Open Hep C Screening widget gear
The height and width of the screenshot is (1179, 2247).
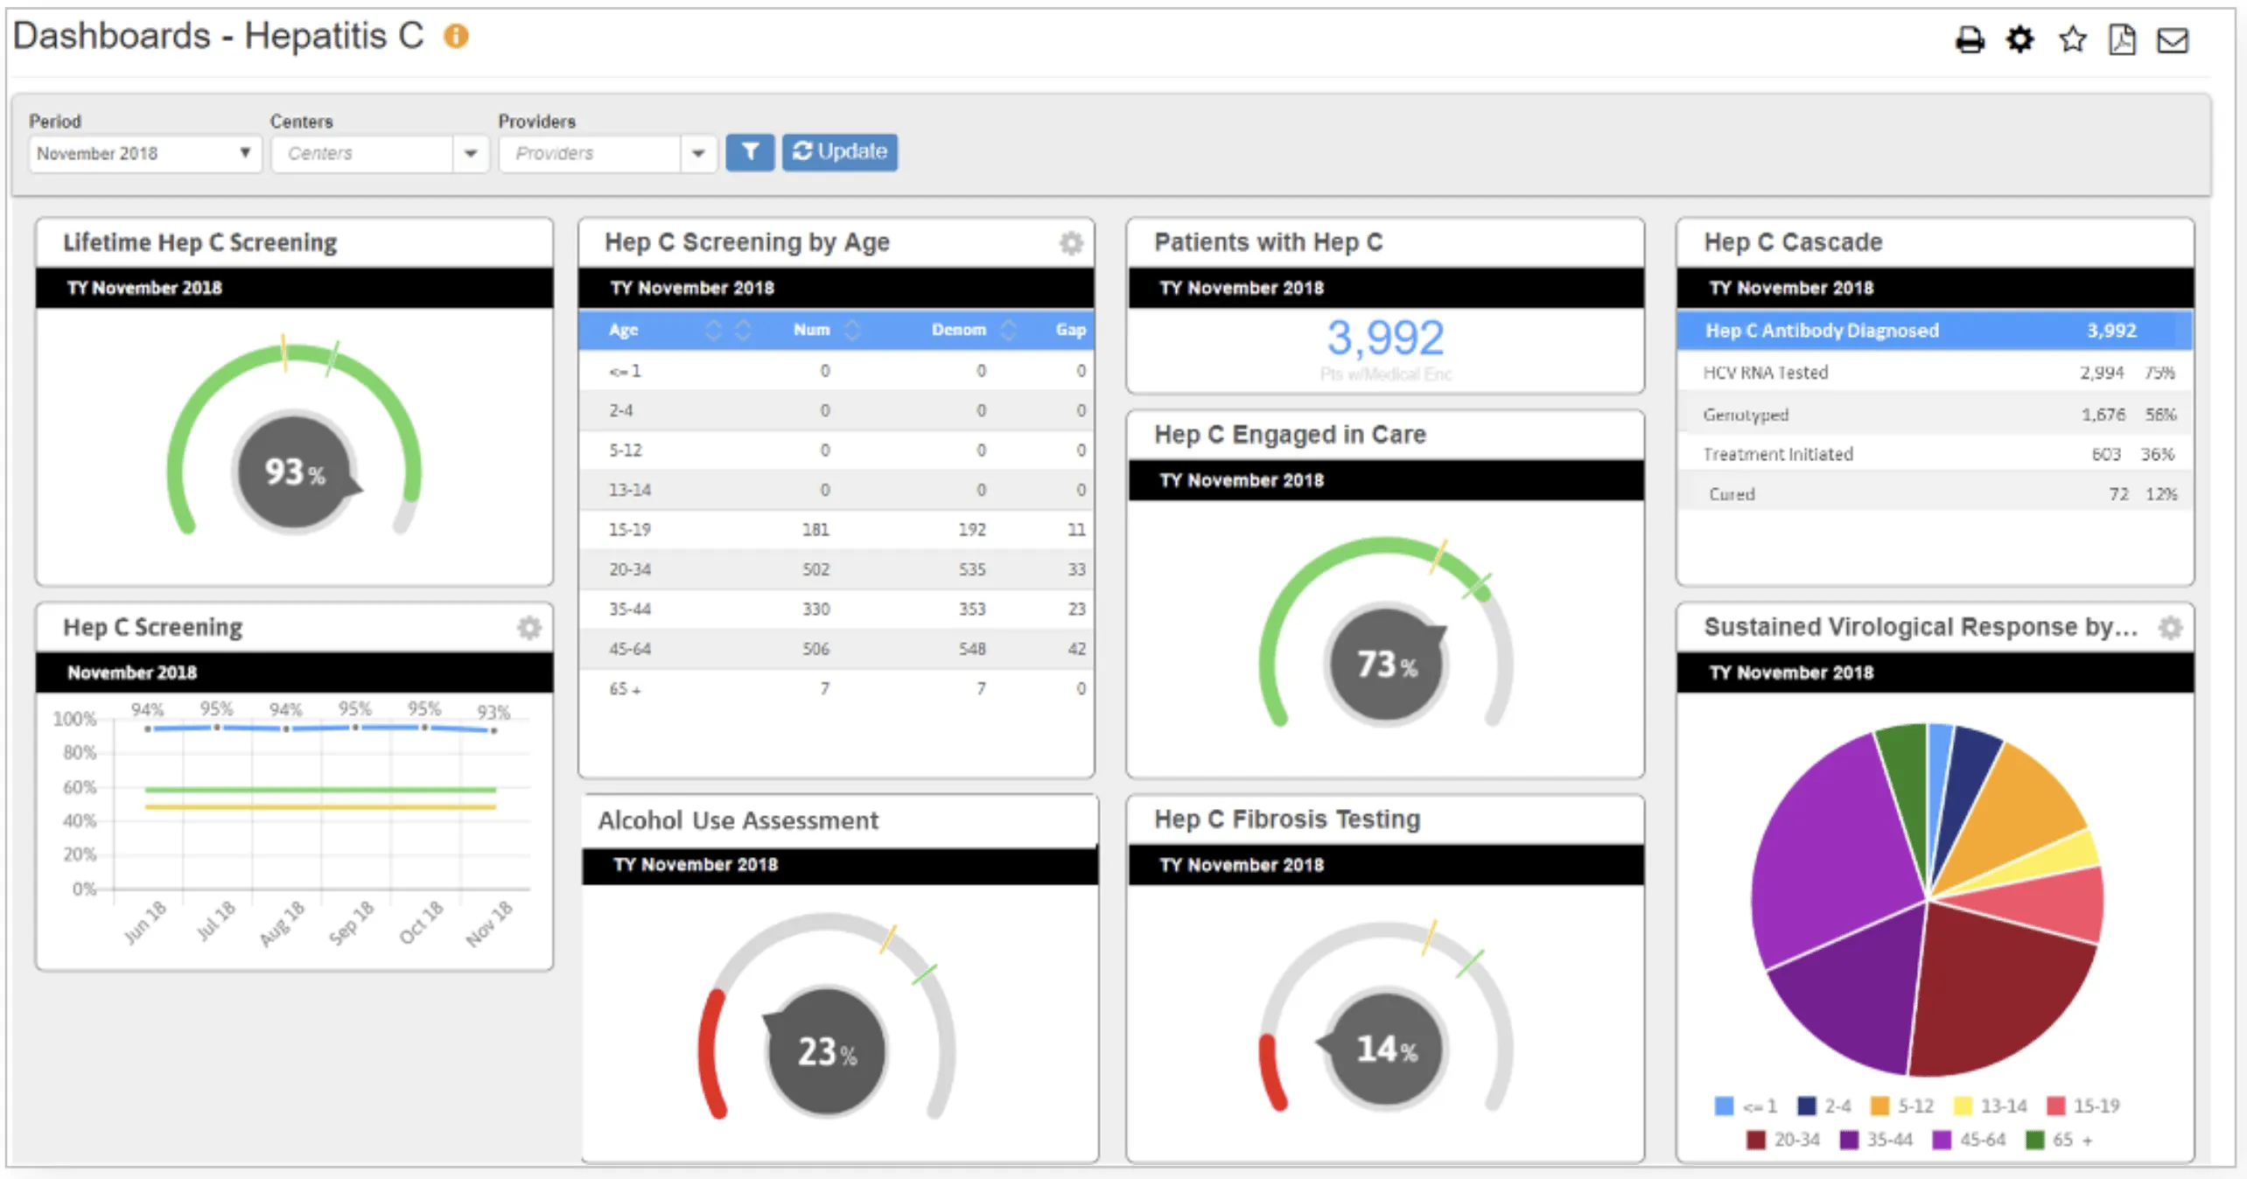529,627
